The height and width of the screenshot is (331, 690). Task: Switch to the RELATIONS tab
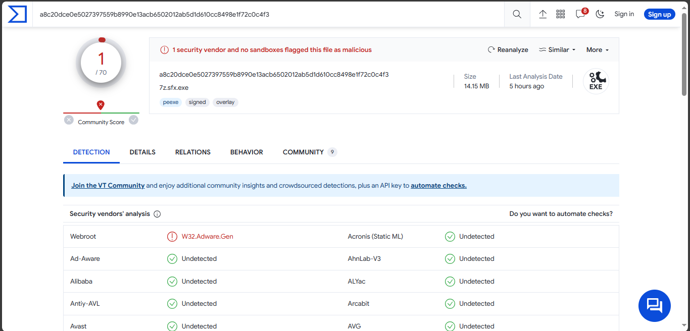193,152
